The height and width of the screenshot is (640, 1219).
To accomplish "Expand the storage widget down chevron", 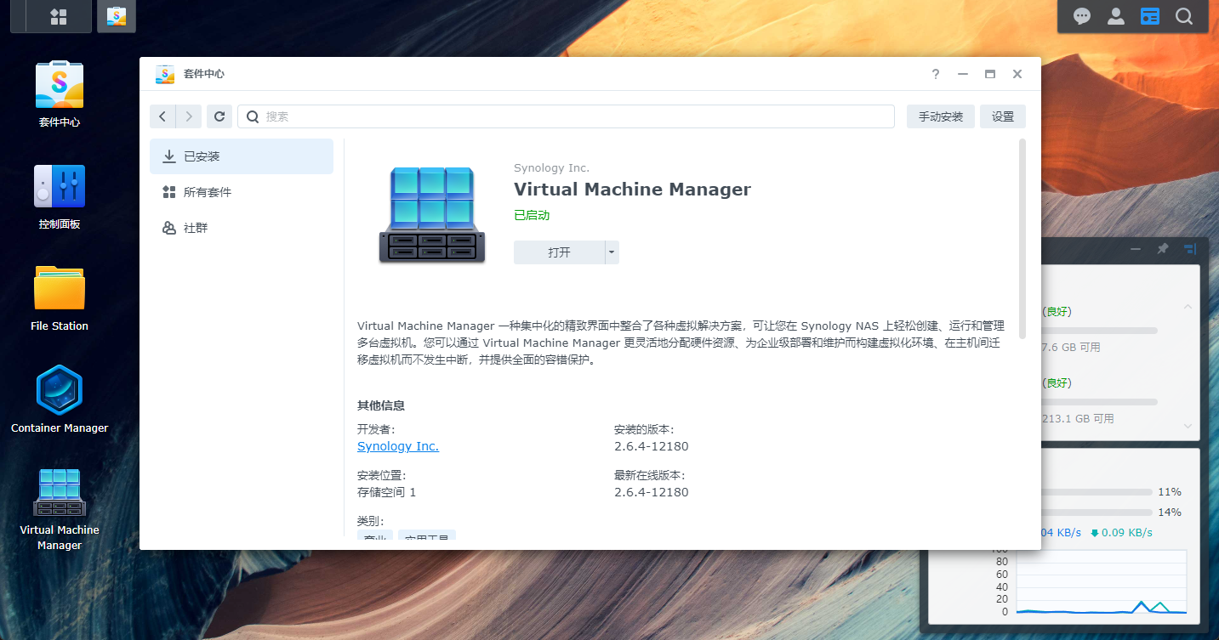I will [1188, 426].
